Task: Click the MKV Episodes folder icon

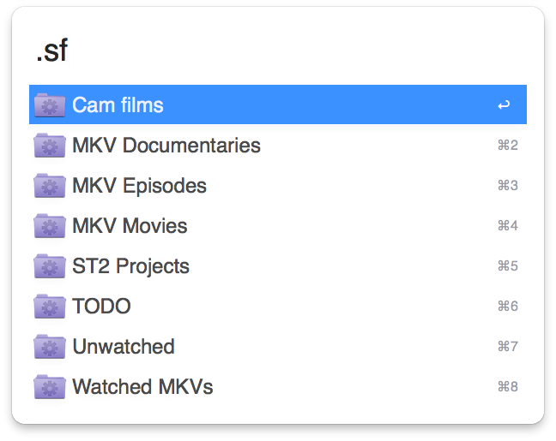Action: pyautogui.click(x=50, y=186)
